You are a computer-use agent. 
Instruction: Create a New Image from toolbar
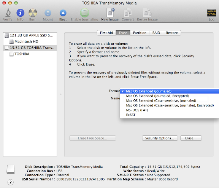[x=111, y=13]
